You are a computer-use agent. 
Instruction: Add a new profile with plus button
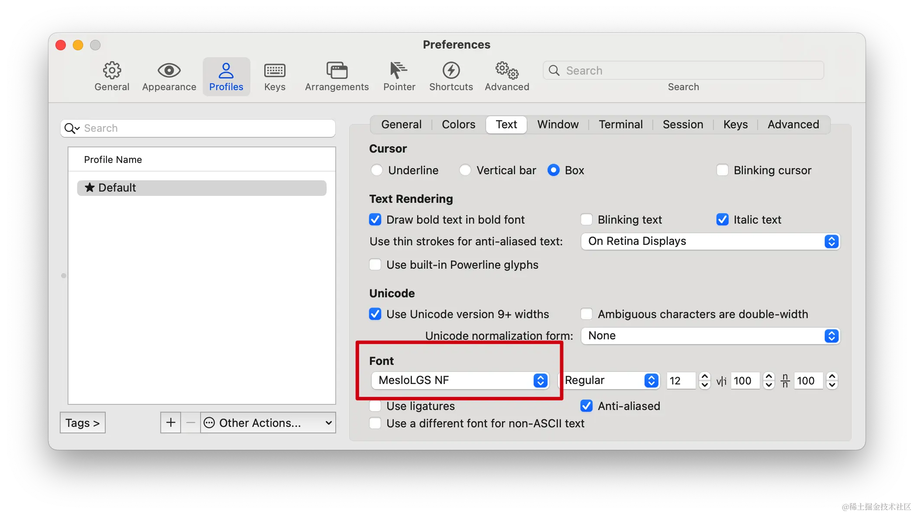(x=171, y=423)
